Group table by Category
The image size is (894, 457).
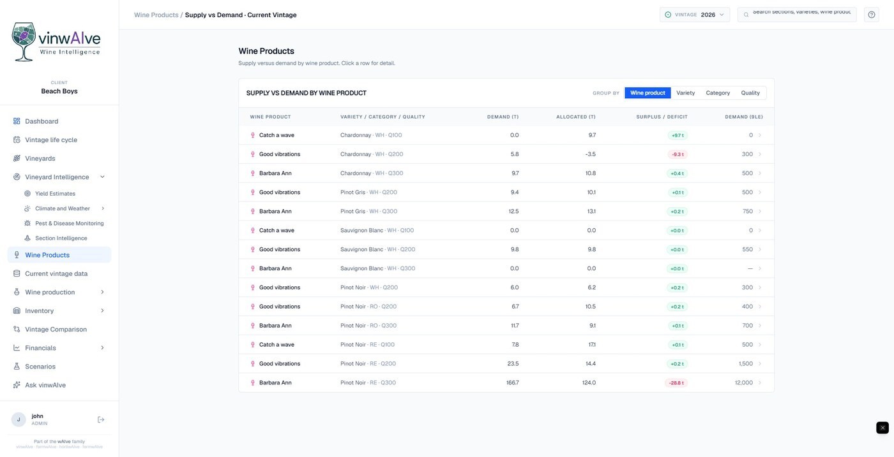coord(718,93)
